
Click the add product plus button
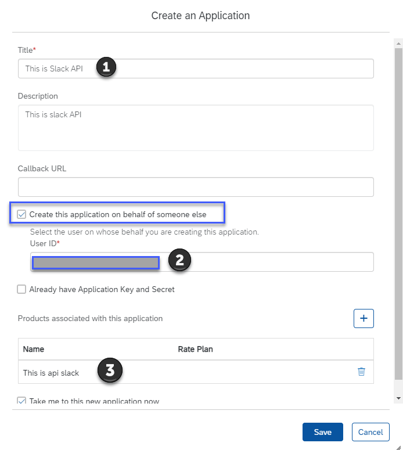click(364, 318)
